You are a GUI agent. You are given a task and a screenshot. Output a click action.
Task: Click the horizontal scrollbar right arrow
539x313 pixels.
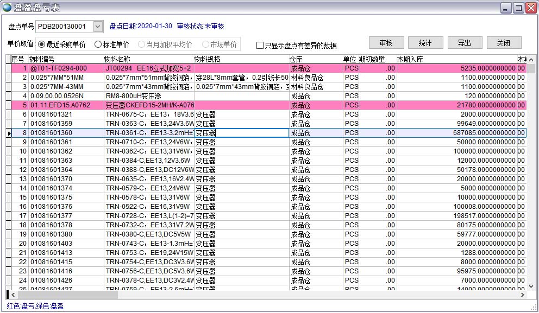coord(522,295)
